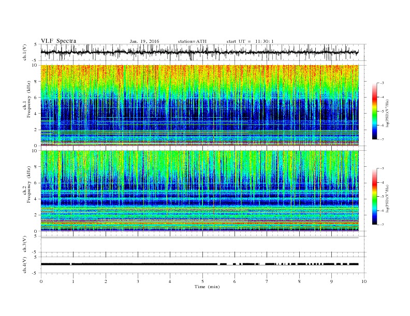410x316 pixels.
Task: Click the "ch.1(V)" waveform axis label
Action: [25, 52]
